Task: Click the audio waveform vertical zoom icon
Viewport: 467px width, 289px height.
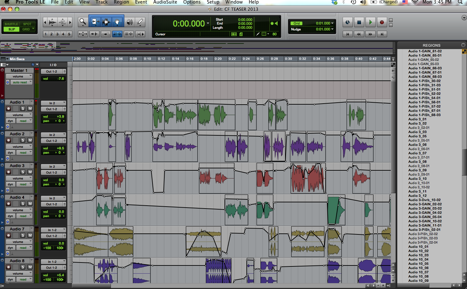Action: [x=52, y=22]
